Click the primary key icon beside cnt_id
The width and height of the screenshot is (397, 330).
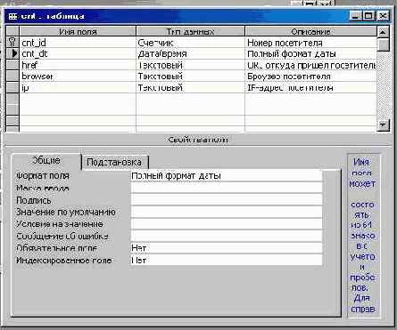click(x=12, y=43)
